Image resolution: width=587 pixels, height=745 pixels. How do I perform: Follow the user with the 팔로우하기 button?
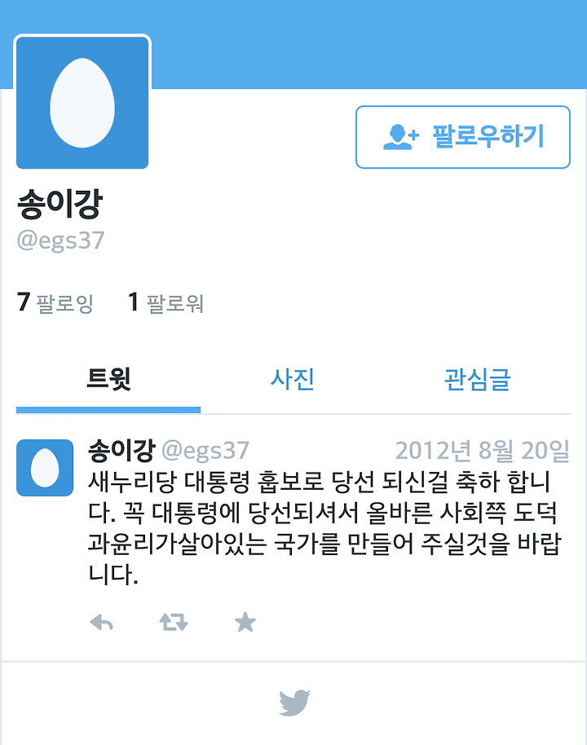(462, 137)
